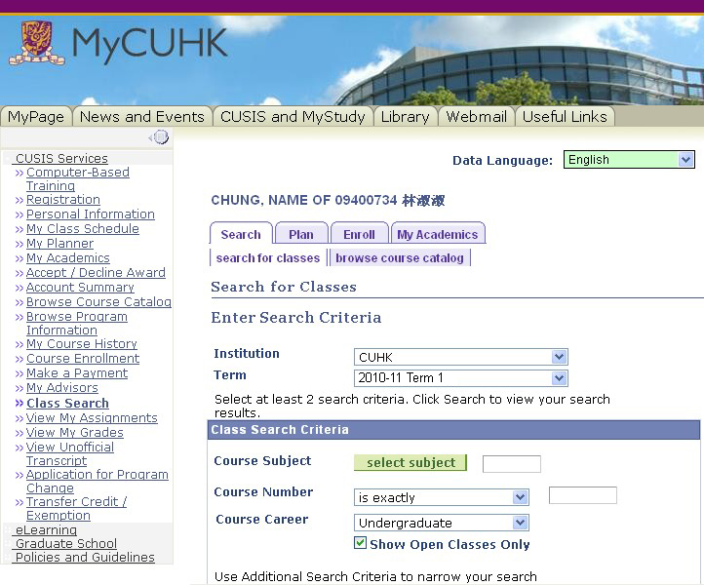Image resolution: width=704 pixels, height=585 pixels.
Task: Collapse the navigation sidebar icon
Action: 159,136
